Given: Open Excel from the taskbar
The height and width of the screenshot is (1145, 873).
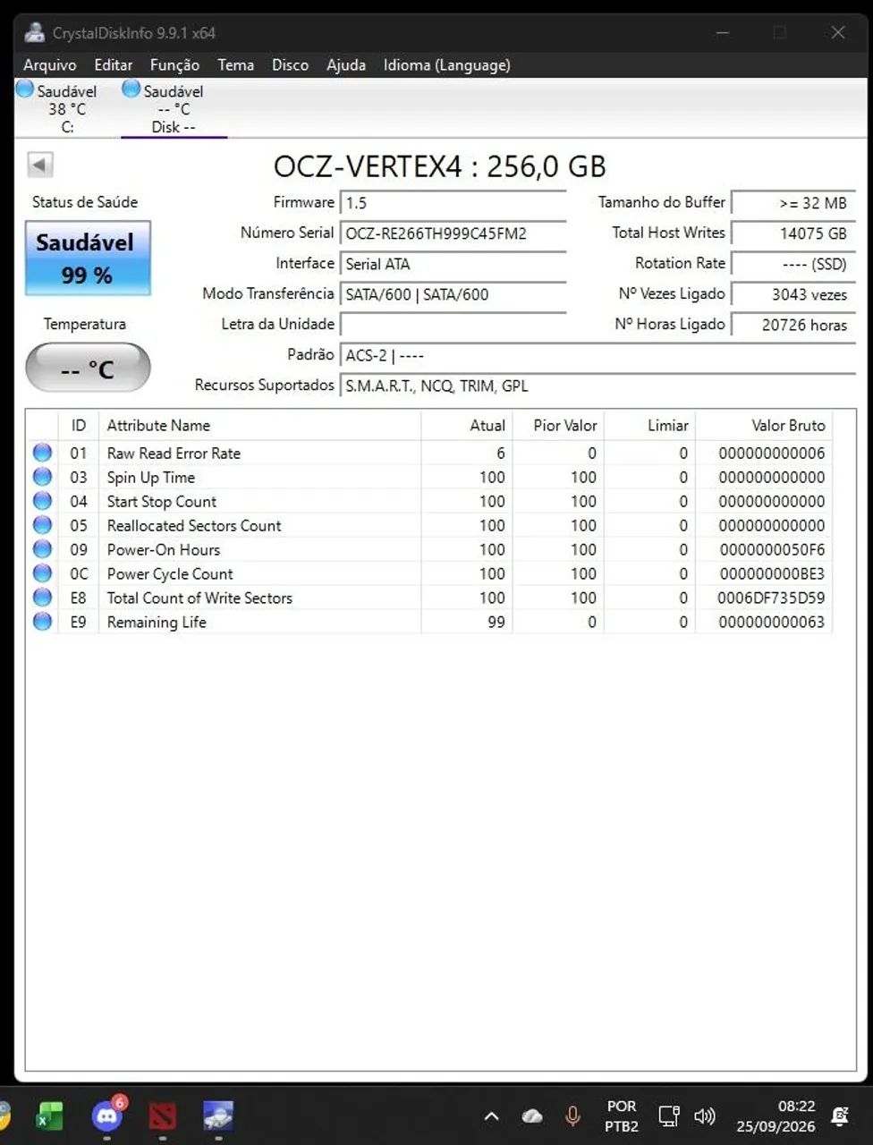Looking at the screenshot, I should [49, 1115].
